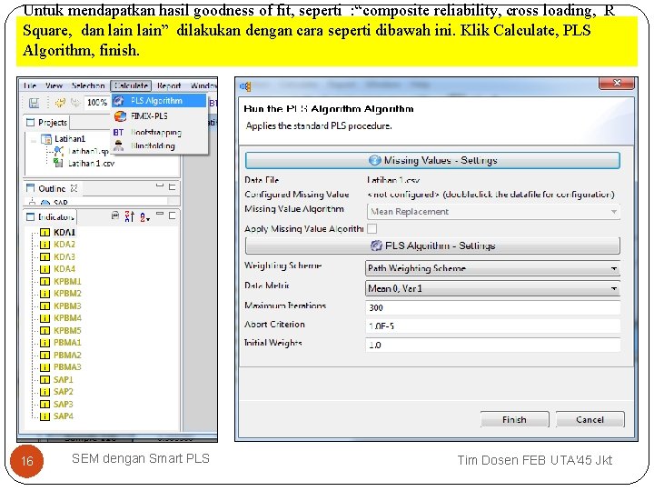Open the Report menu
This screenshot has height=491, width=654.
click(x=169, y=85)
